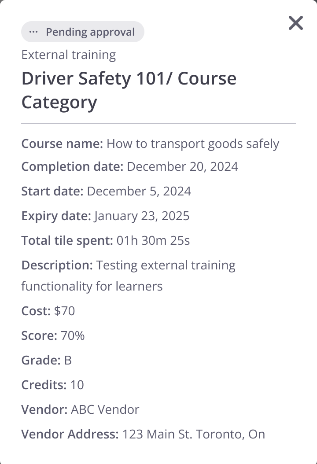The height and width of the screenshot is (464, 317).
Task: Click the Expiry date value January 23, 2025
Action: pyautogui.click(x=142, y=216)
